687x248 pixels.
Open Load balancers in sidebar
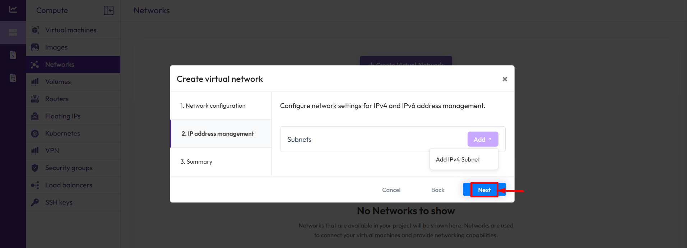[69, 185]
